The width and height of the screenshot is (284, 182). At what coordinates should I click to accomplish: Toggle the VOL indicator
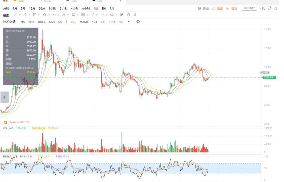(73, 22)
